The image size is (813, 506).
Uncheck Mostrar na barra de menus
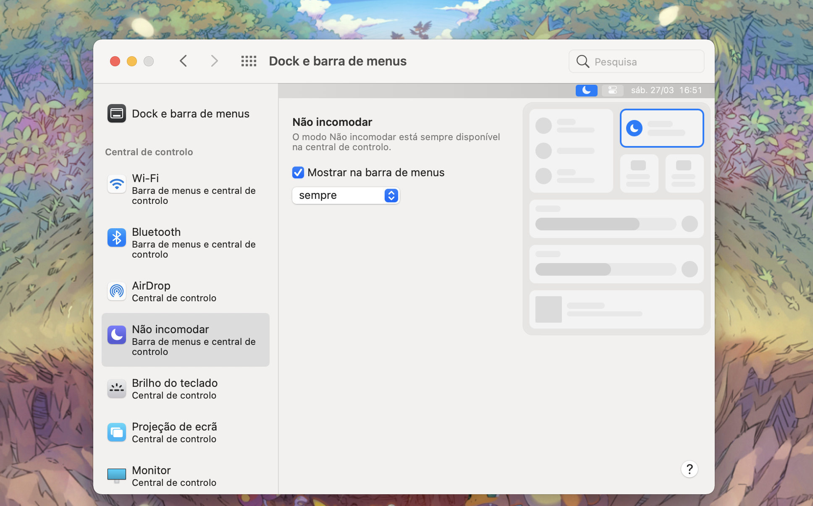298,172
